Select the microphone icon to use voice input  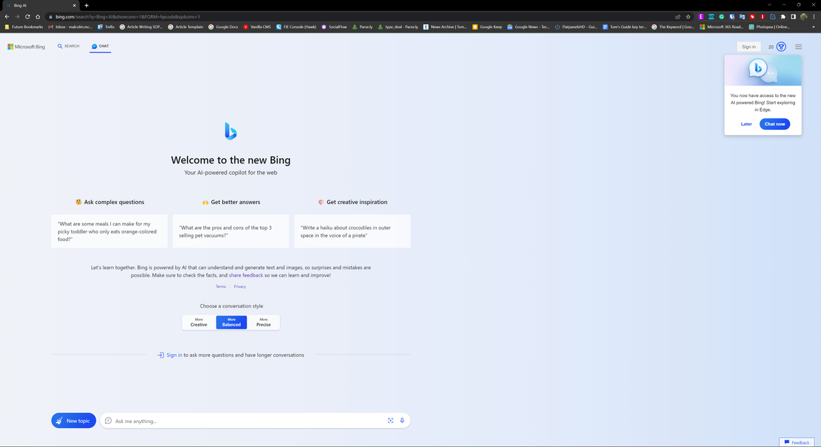(x=402, y=420)
